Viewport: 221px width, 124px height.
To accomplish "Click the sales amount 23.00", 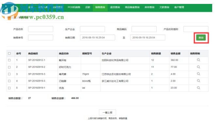I will [x=174, y=88].
